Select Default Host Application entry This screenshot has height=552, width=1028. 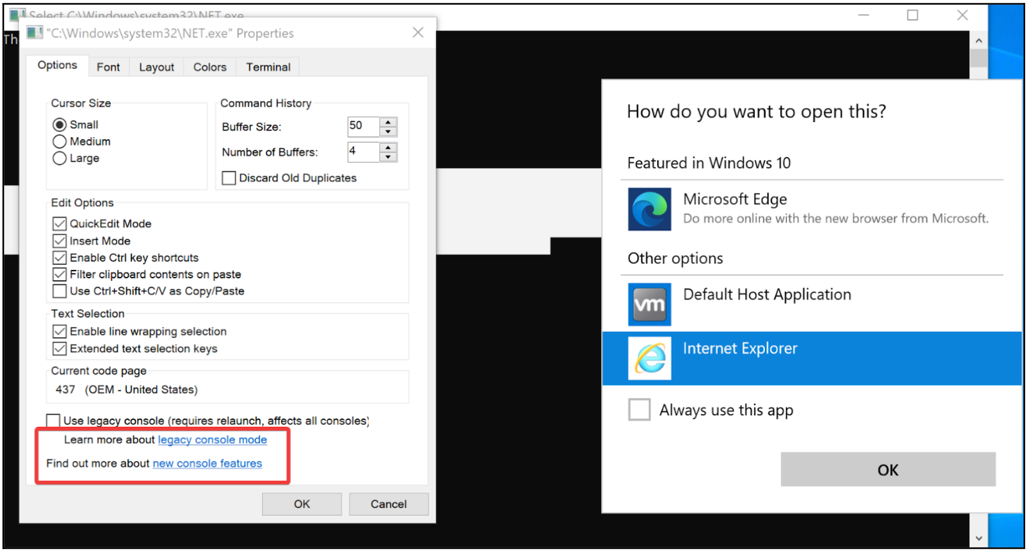coord(812,305)
